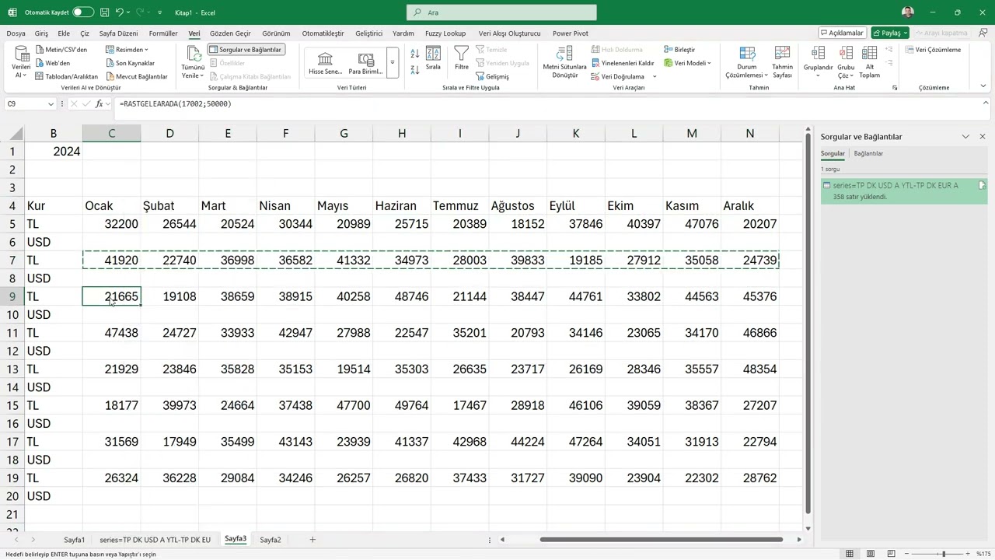Image resolution: width=995 pixels, height=560 pixels.
Task: Click the Tümünü Yenile refresh icon
Action: click(x=193, y=54)
